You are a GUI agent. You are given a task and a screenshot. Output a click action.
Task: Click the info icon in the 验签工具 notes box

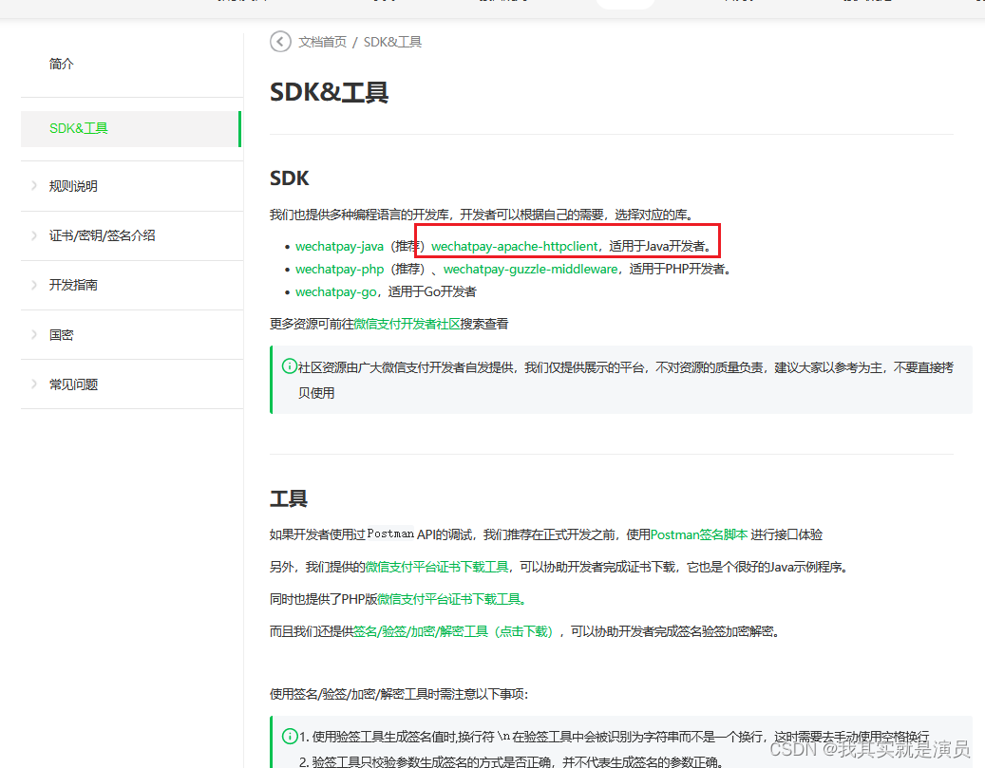(x=289, y=736)
